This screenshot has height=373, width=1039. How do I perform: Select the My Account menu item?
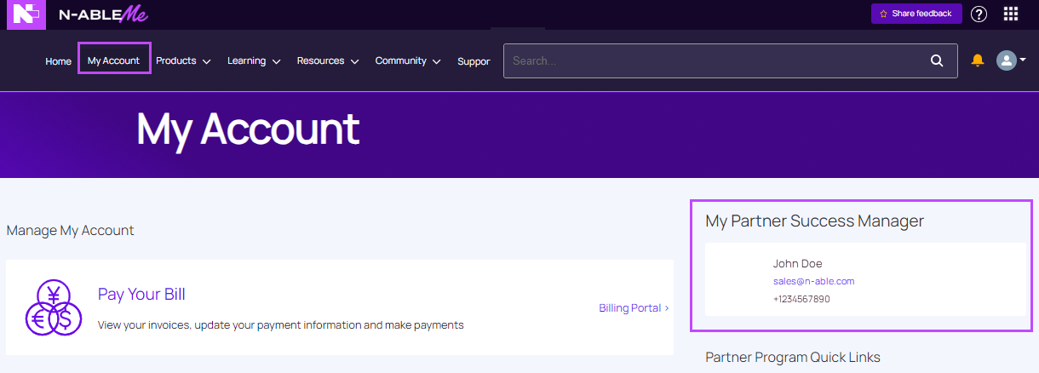[x=114, y=61]
